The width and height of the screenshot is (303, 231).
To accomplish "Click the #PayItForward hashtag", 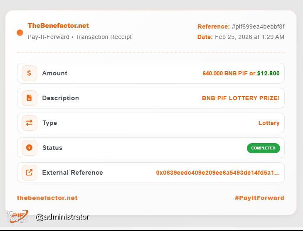I will click(x=259, y=198).
